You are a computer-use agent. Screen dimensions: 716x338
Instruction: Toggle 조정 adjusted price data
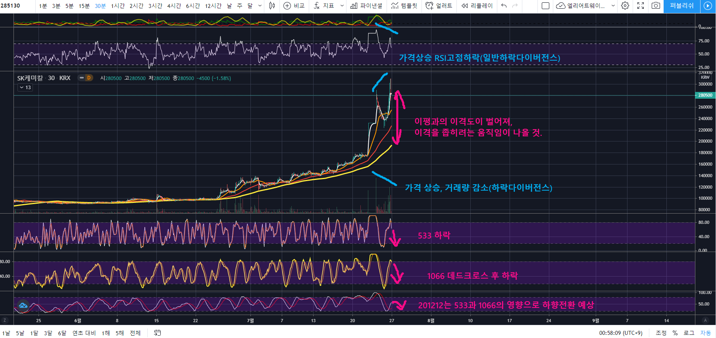(x=661, y=333)
